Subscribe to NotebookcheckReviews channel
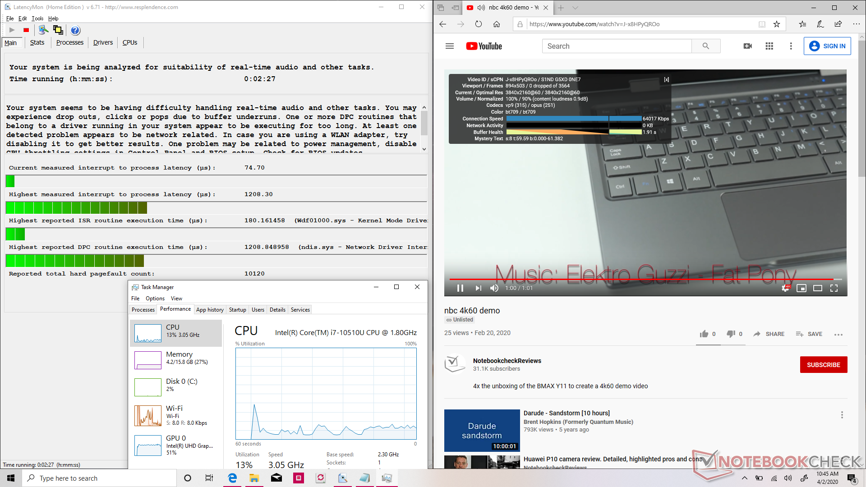The height and width of the screenshot is (487, 866). (x=824, y=365)
